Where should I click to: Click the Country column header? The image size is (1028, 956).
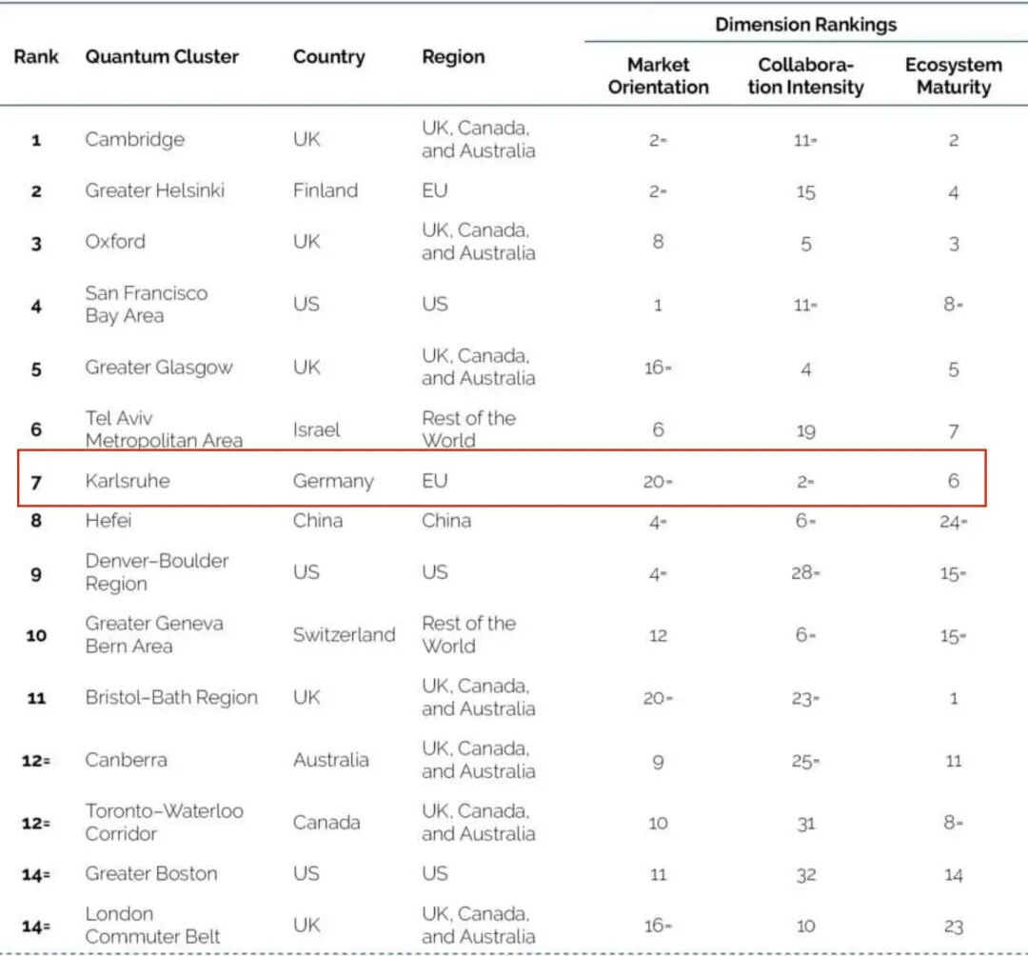coord(329,58)
